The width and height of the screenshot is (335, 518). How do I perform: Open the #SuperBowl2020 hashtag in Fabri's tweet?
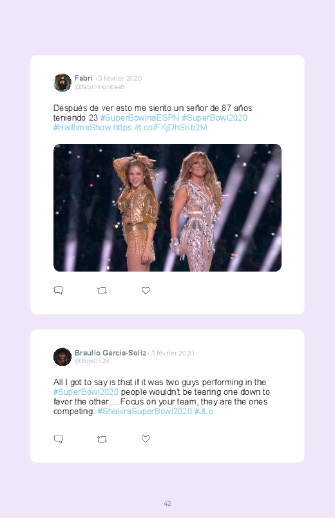point(215,118)
